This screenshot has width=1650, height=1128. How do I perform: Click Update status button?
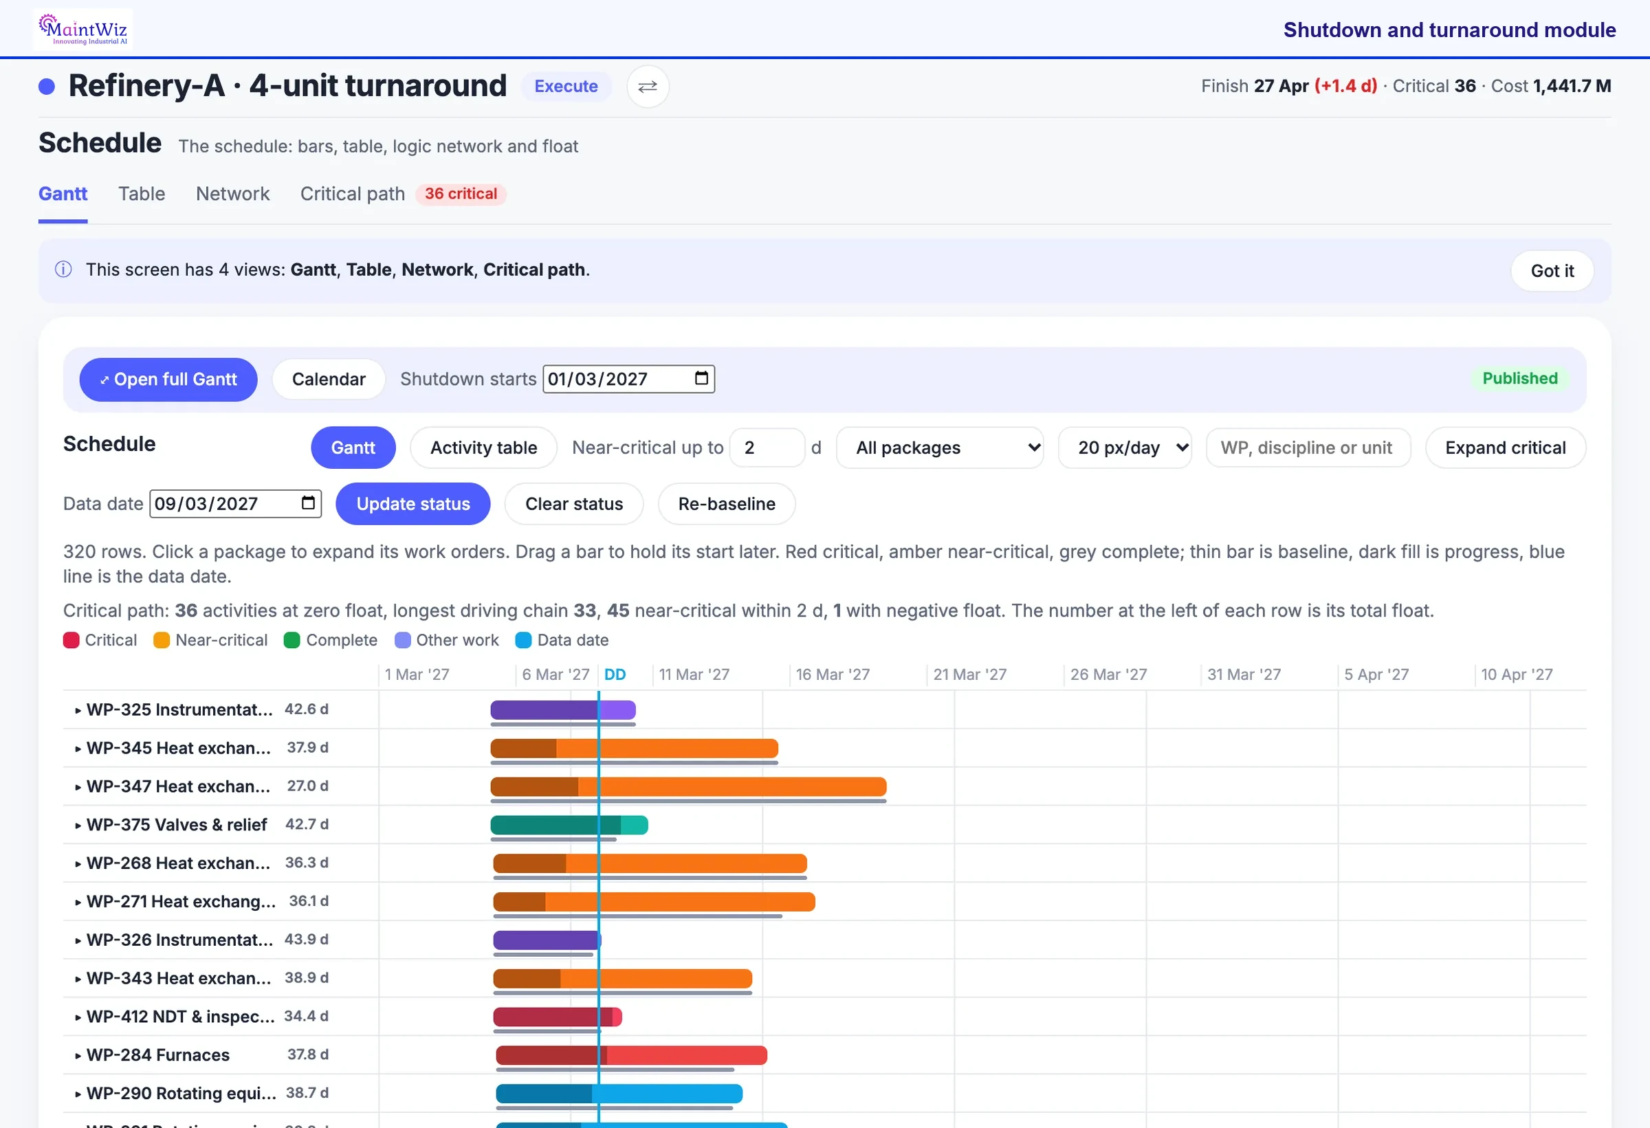click(412, 503)
